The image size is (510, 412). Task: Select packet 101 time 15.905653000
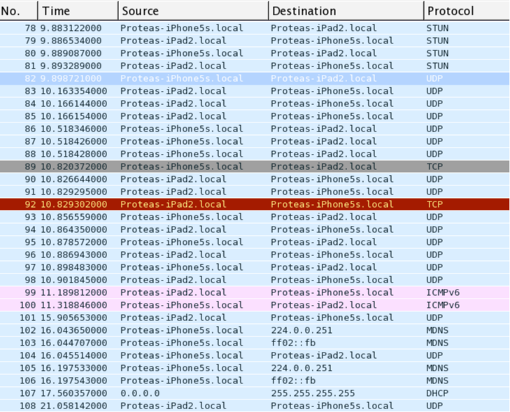click(x=74, y=318)
